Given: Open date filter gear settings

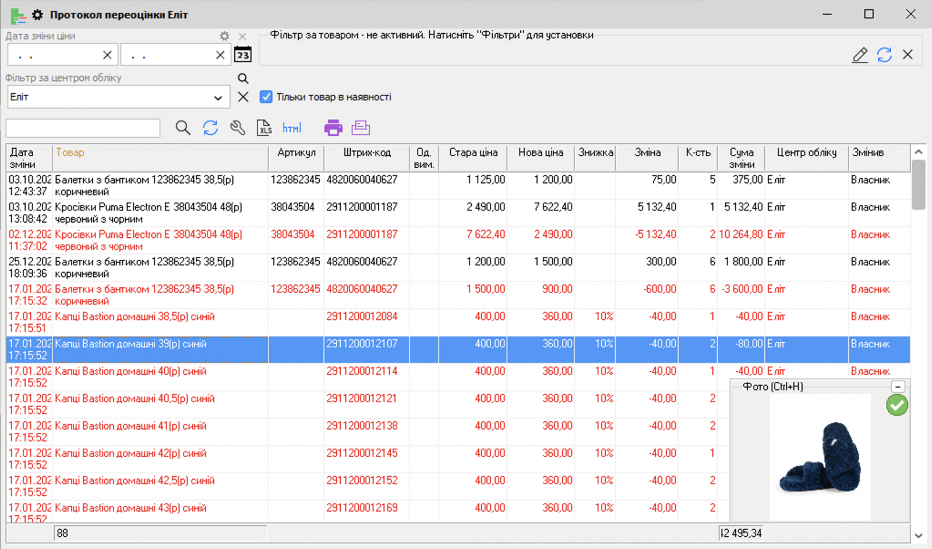Looking at the screenshot, I should pos(224,36).
